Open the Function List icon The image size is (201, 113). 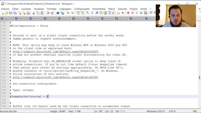click(x=114, y=13)
